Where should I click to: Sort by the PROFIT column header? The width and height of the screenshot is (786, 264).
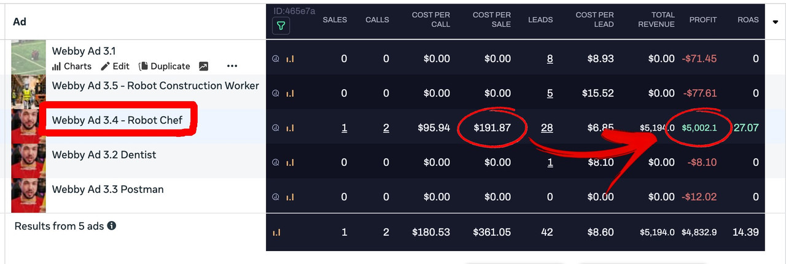pos(703,20)
